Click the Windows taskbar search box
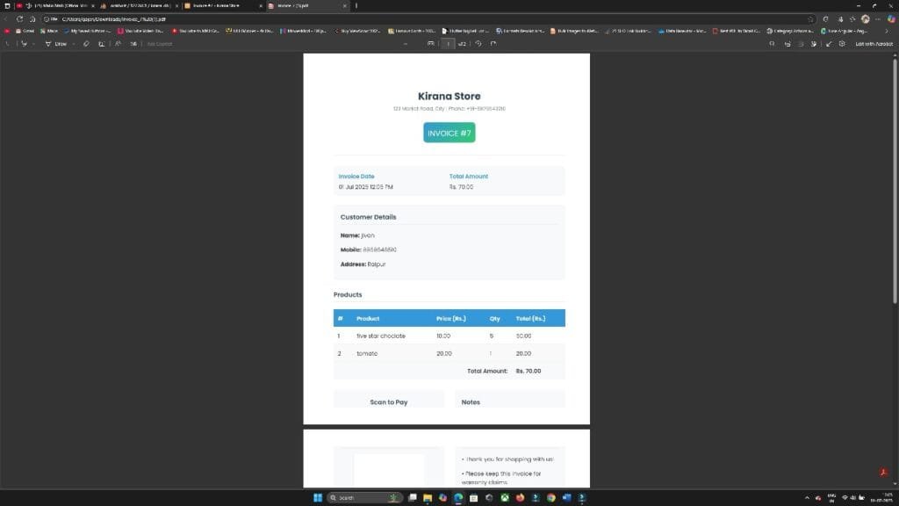This screenshot has height=506, width=899. pos(360,497)
